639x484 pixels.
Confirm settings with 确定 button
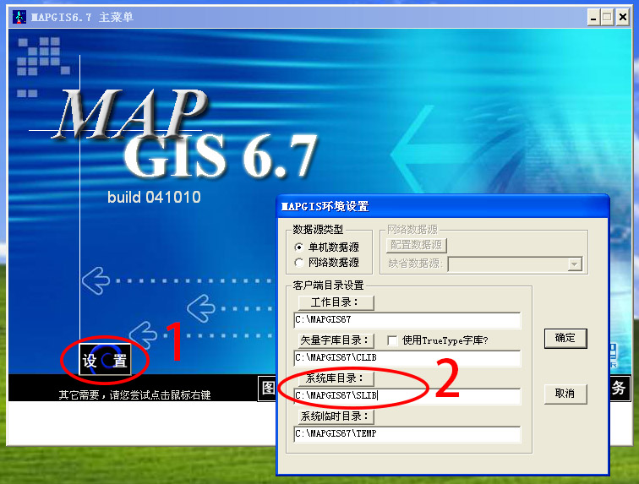565,338
